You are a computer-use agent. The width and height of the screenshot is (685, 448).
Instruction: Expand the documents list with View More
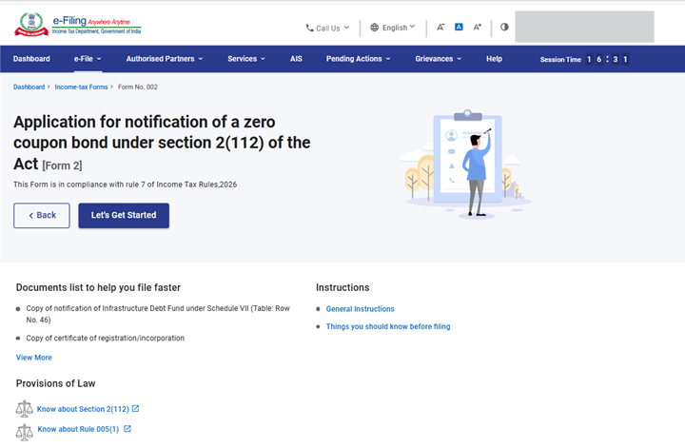click(x=34, y=358)
